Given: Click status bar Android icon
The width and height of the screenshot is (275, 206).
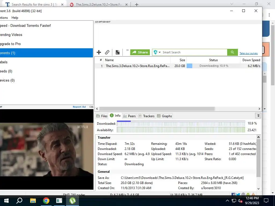Looking at the screenshot, I should [x=248, y=194].
